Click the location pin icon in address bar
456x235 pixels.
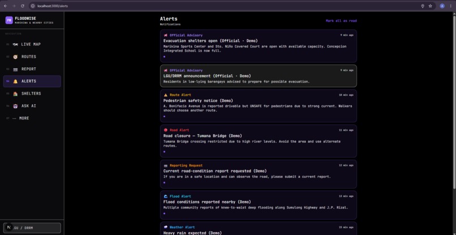click(x=423, y=6)
